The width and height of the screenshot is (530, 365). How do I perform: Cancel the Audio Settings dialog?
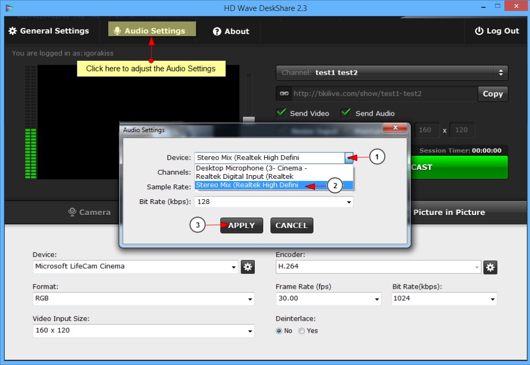coord(292,225)
